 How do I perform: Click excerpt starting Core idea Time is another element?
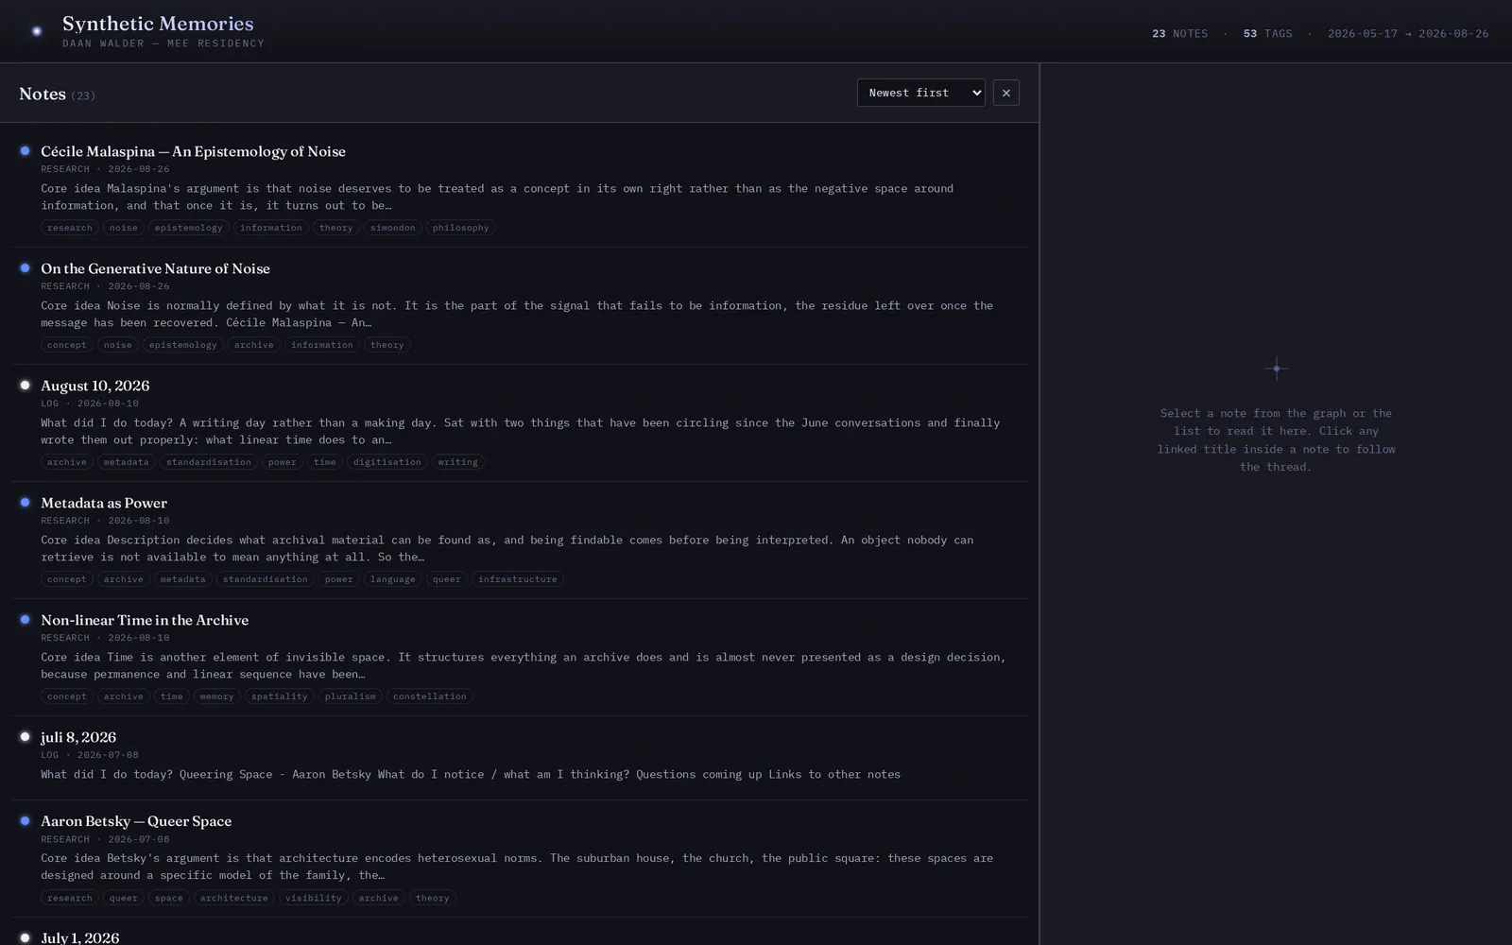(523, 665)
